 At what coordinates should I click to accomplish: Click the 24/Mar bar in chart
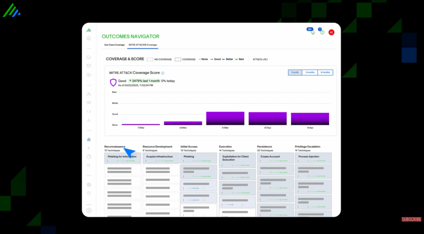(x=183, y=123)
